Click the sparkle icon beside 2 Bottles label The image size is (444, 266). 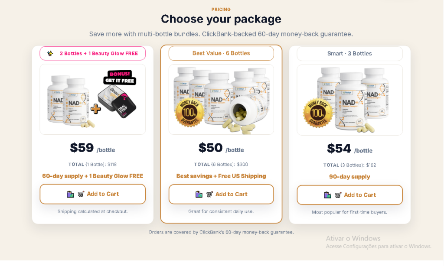pos(50,53)
